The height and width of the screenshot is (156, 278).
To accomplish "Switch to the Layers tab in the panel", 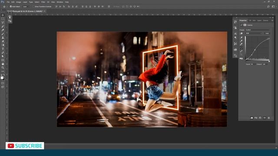I will coord(259,20).
